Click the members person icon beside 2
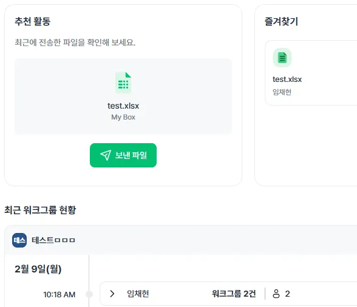Screen dimensions: 357x307 pos(276,294)
